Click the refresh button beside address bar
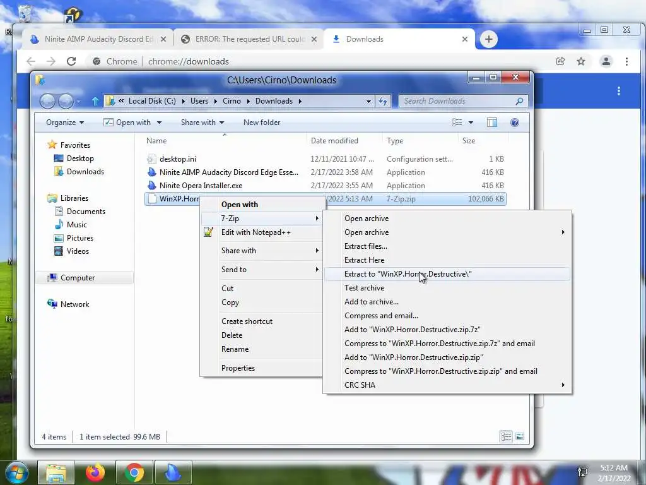The height and width of the screenshot is (485, 646). pyautogui.click(x=383, y=101)
